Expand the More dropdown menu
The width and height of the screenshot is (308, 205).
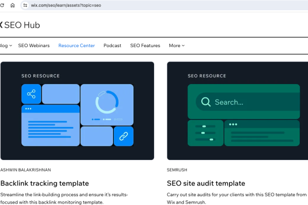pos(177,46)
